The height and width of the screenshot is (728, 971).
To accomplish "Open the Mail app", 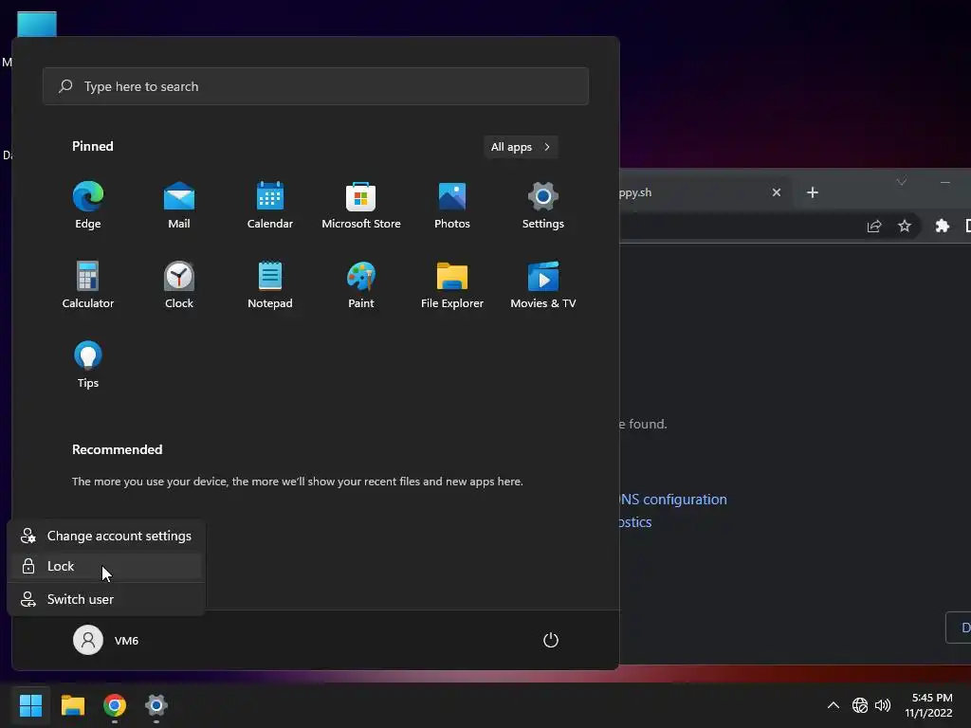I will (179, 206).
